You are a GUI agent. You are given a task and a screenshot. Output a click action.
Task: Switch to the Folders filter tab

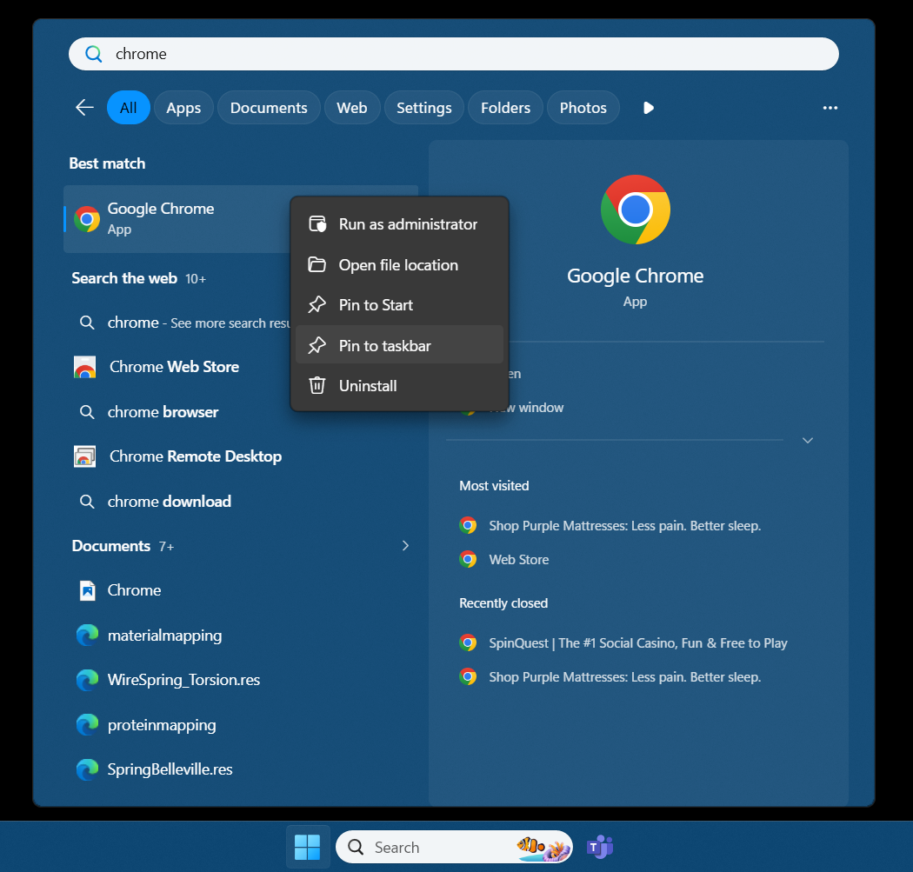(505, 108)
